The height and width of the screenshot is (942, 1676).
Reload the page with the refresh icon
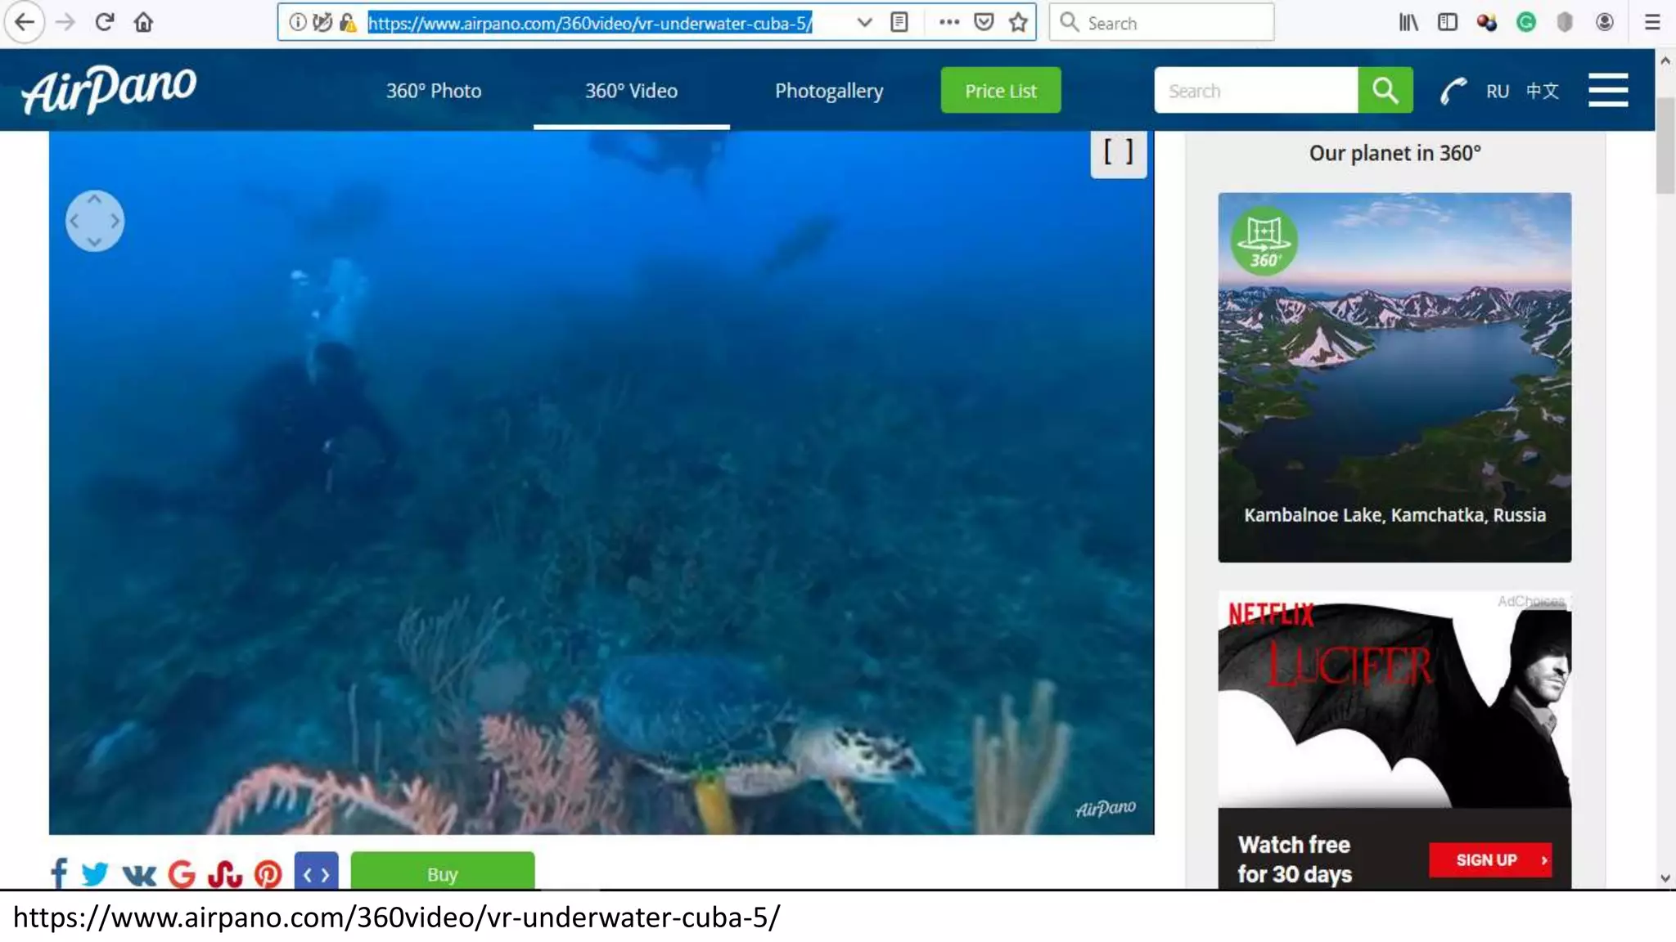point(104,22)
